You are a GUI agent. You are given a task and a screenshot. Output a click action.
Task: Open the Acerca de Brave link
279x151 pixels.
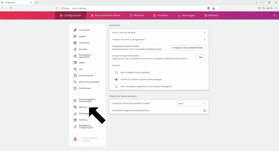pyautogui.click(x=89, y=139)
